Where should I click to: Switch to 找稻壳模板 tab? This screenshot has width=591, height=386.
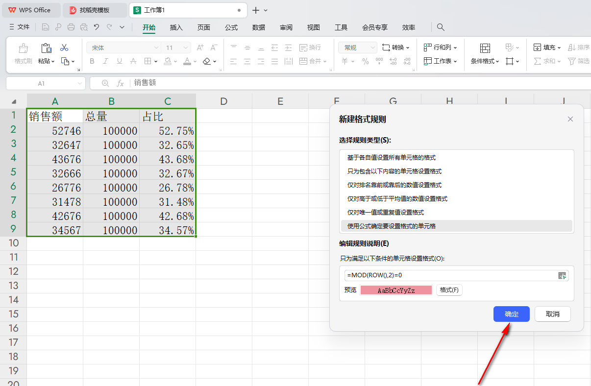[x=95, y=10]
